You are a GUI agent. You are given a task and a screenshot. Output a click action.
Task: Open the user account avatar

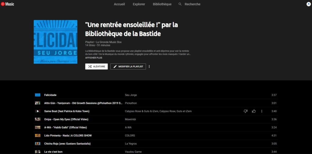(308, 4)
